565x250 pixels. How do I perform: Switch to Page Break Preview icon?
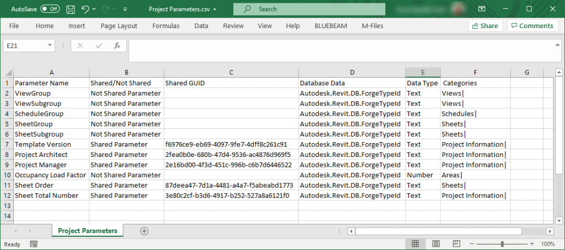[x=456, y=244]
